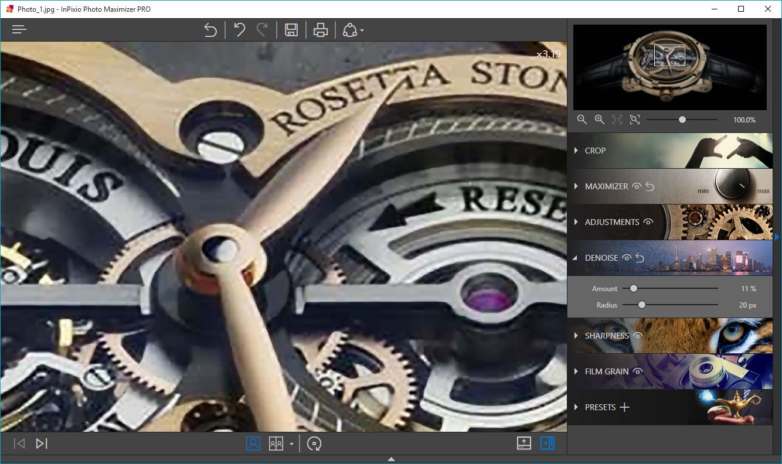Go to the next photo

pyautogui.click(x=41, y=443)
